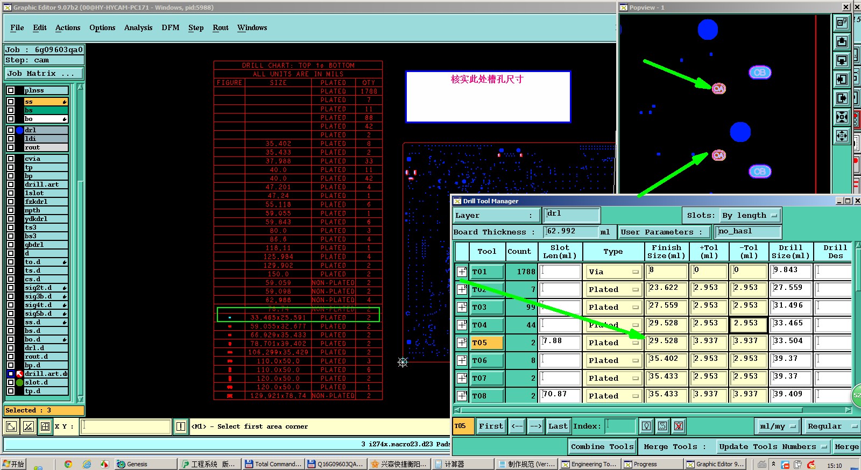The width and height of the screenshot is (861, 470).
Task: Expand the T08 row plus icon
Action: (x=462, y=396)
